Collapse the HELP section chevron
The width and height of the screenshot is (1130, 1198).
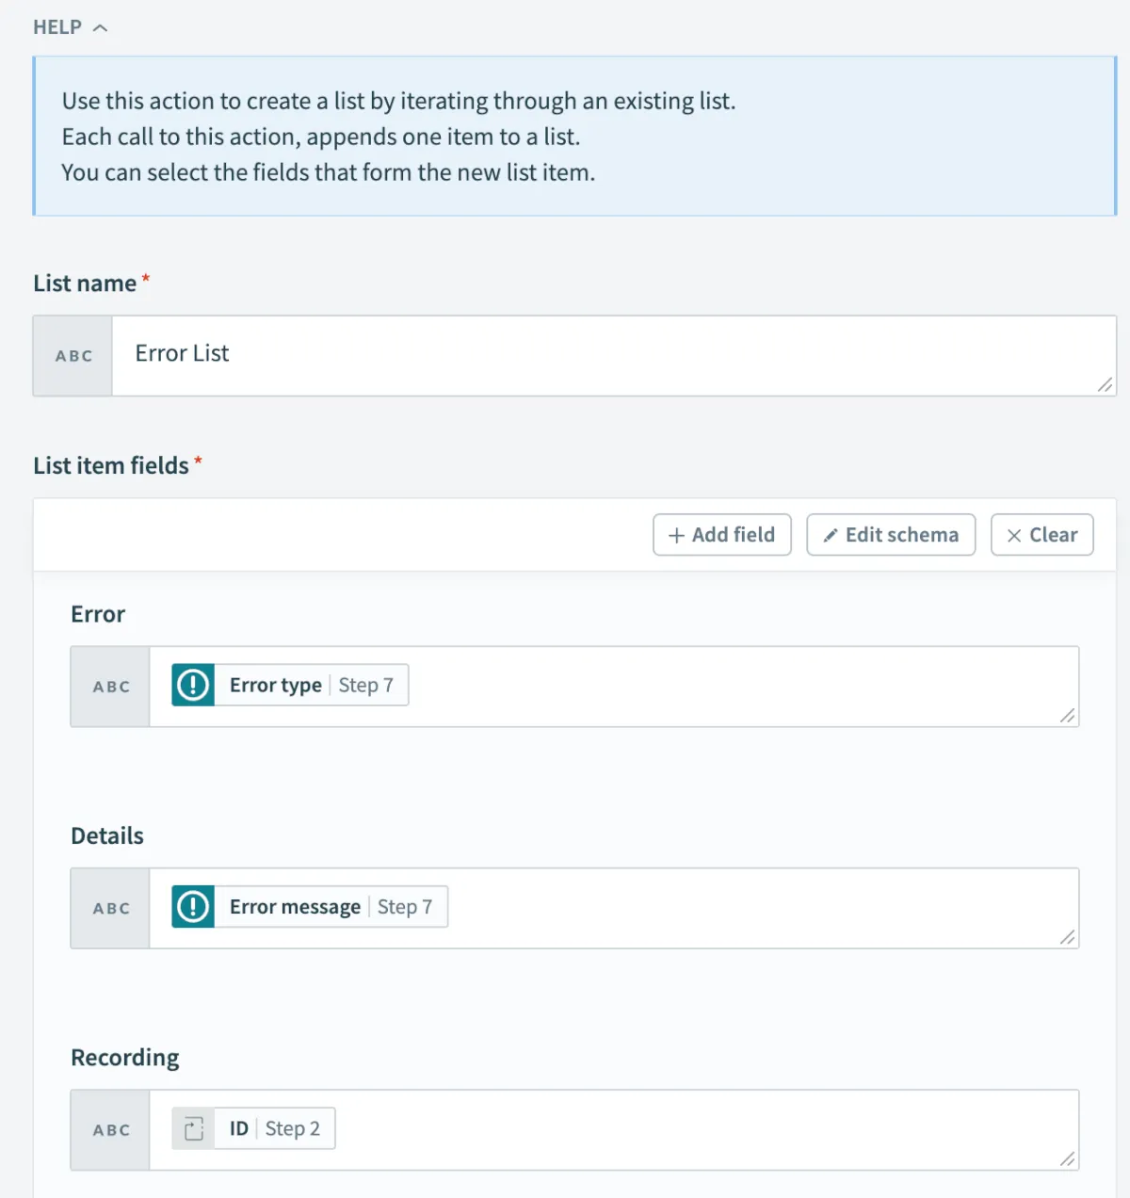(x=100, y=28)
